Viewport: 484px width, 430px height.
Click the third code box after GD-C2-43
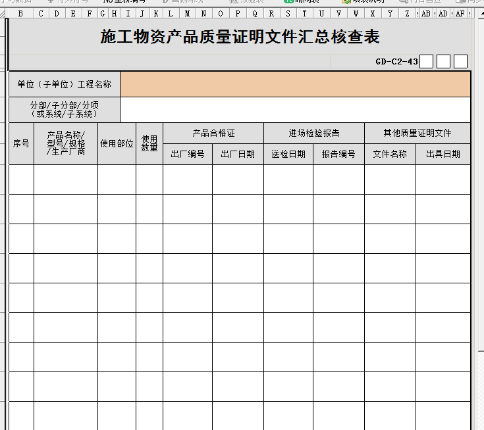(x=460, y=61)
